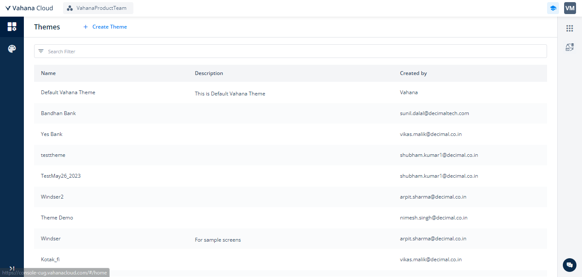The image size is (582, 277).
Task: Expand the left sidebar with arrow icon
Action: point(12,268)
